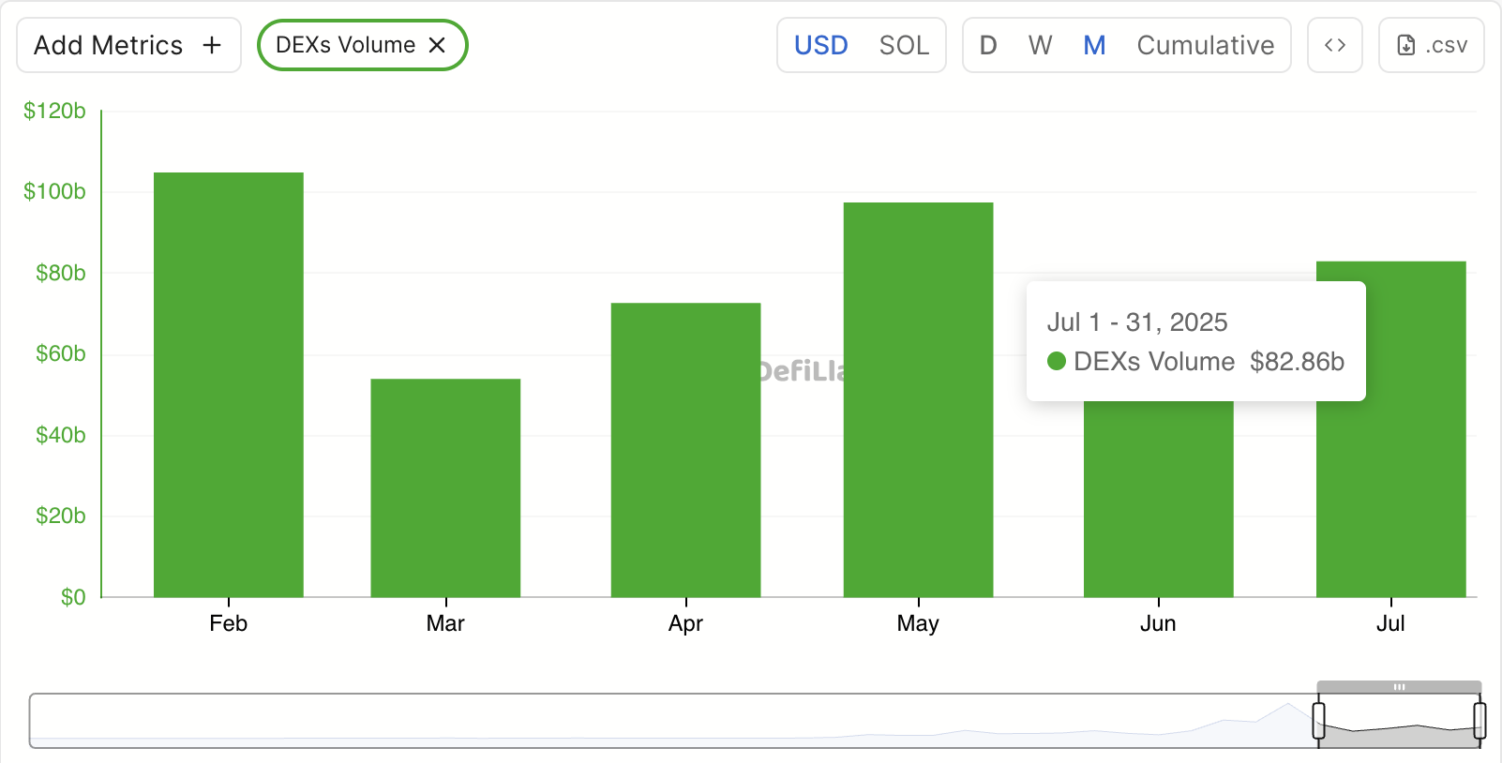Select monthly interval M
This screenshot has width=1502, height=763.
coord(1094,45)
